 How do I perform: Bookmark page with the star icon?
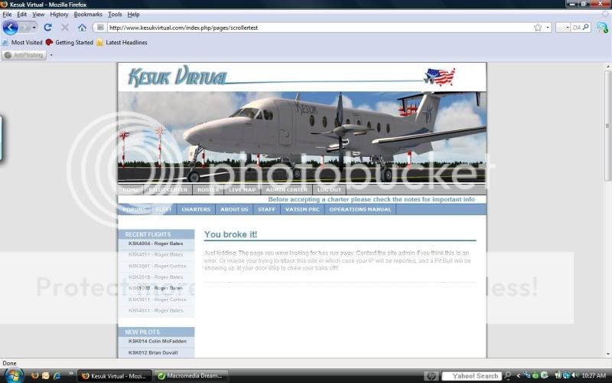point(538,28)
